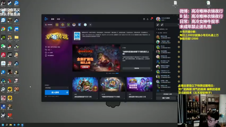Open the three-dots overflow menu in top bar
Viewport: 226px width, 127px height.
[64, 19]
